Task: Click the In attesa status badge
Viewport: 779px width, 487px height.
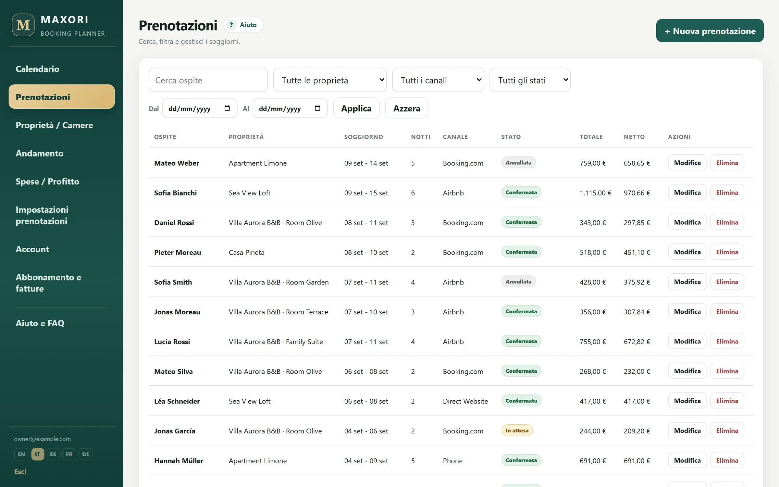Action: click(x=517, y=431)
